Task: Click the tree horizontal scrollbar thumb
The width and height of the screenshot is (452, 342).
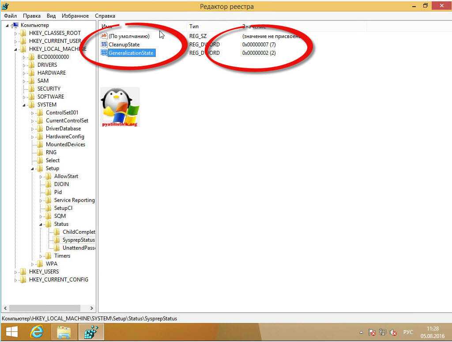Action: coord(45,308)
